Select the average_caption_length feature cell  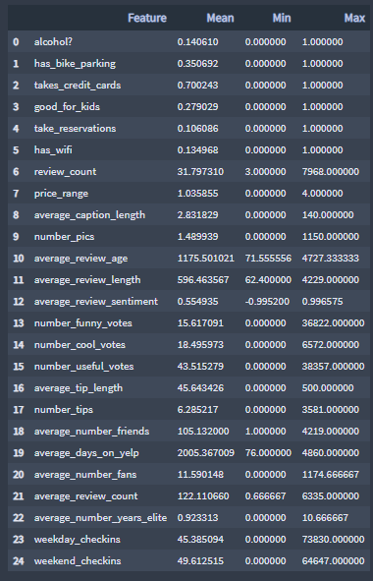click(x=89, y=215)
